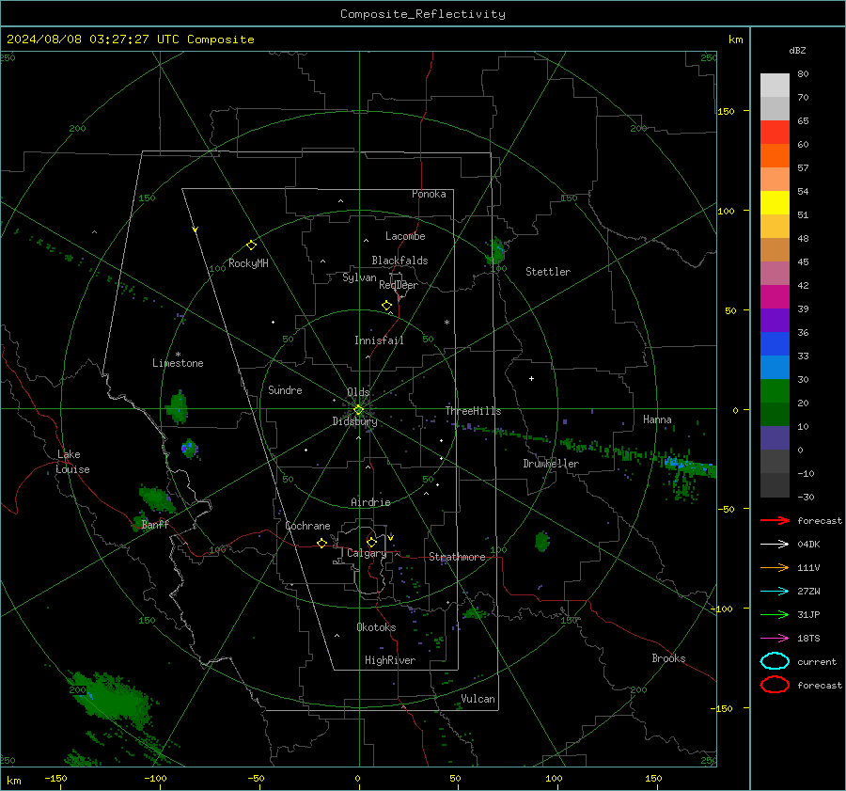Click the Blackfalds city label
Viewport: 846px width, 791px height.
399,261
